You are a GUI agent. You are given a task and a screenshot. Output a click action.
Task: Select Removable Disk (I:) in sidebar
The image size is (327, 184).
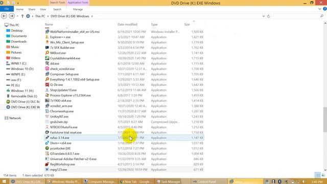pyautogui.click(x=24, y=96)
